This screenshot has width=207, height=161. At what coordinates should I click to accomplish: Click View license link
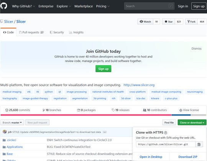pyautogui.click(x=189, y=110)
